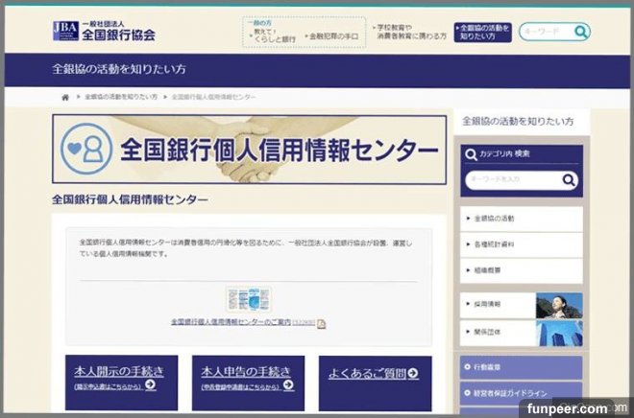
Task: Click the PDF icon beside ご案内 link
Action: [322, 323]
